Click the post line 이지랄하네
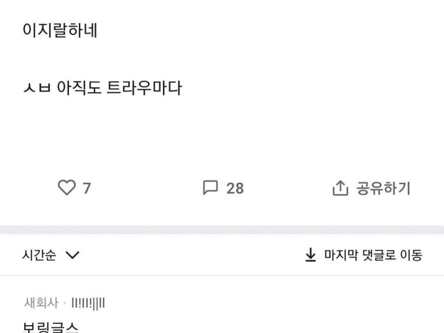Viewport: 444px width, 333px height. [x=60, y=31]
